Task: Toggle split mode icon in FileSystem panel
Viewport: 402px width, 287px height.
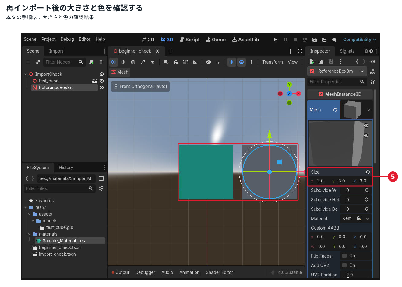Action: click(101, 178)
